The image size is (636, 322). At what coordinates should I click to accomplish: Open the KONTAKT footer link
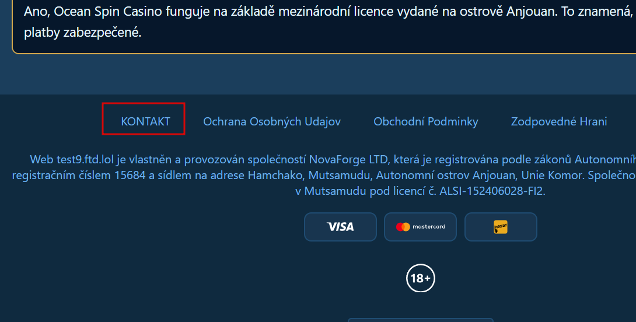[145, 121]
